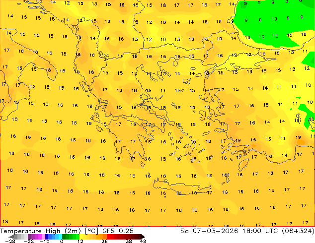
Task: Click the '38' legend value
Action: [129, 241]
